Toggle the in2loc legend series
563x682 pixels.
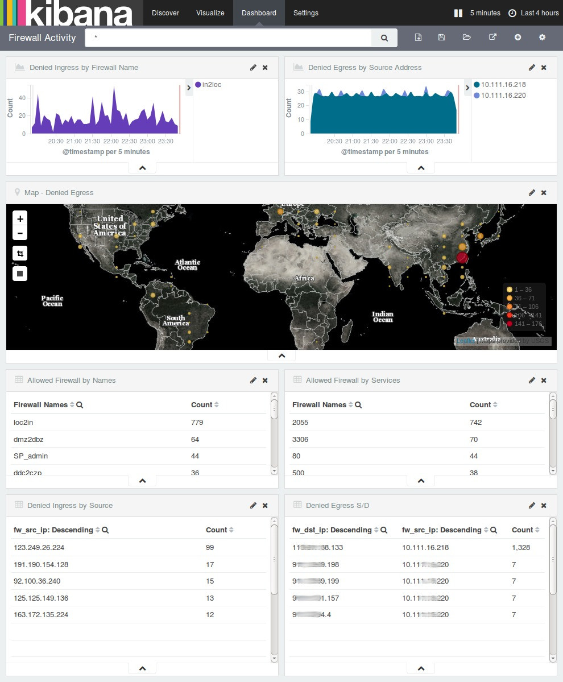click(212, 85)
